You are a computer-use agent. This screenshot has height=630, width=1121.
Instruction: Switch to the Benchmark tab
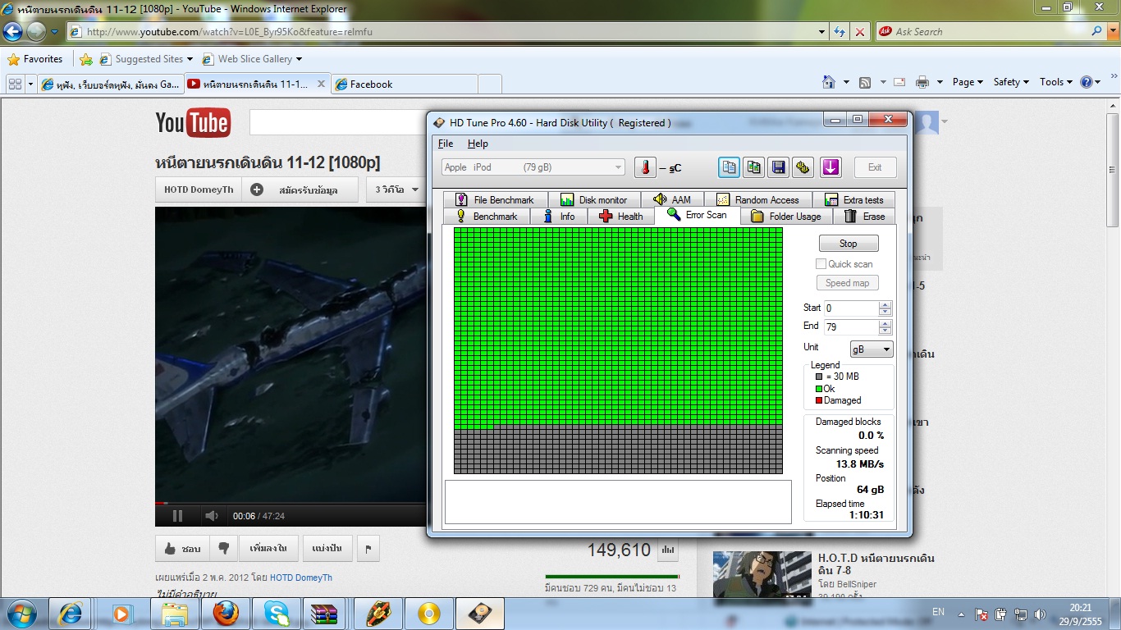tap(487, 217)
